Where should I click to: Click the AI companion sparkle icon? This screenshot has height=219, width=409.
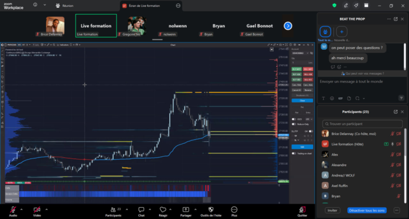click(x=356, y=6)
